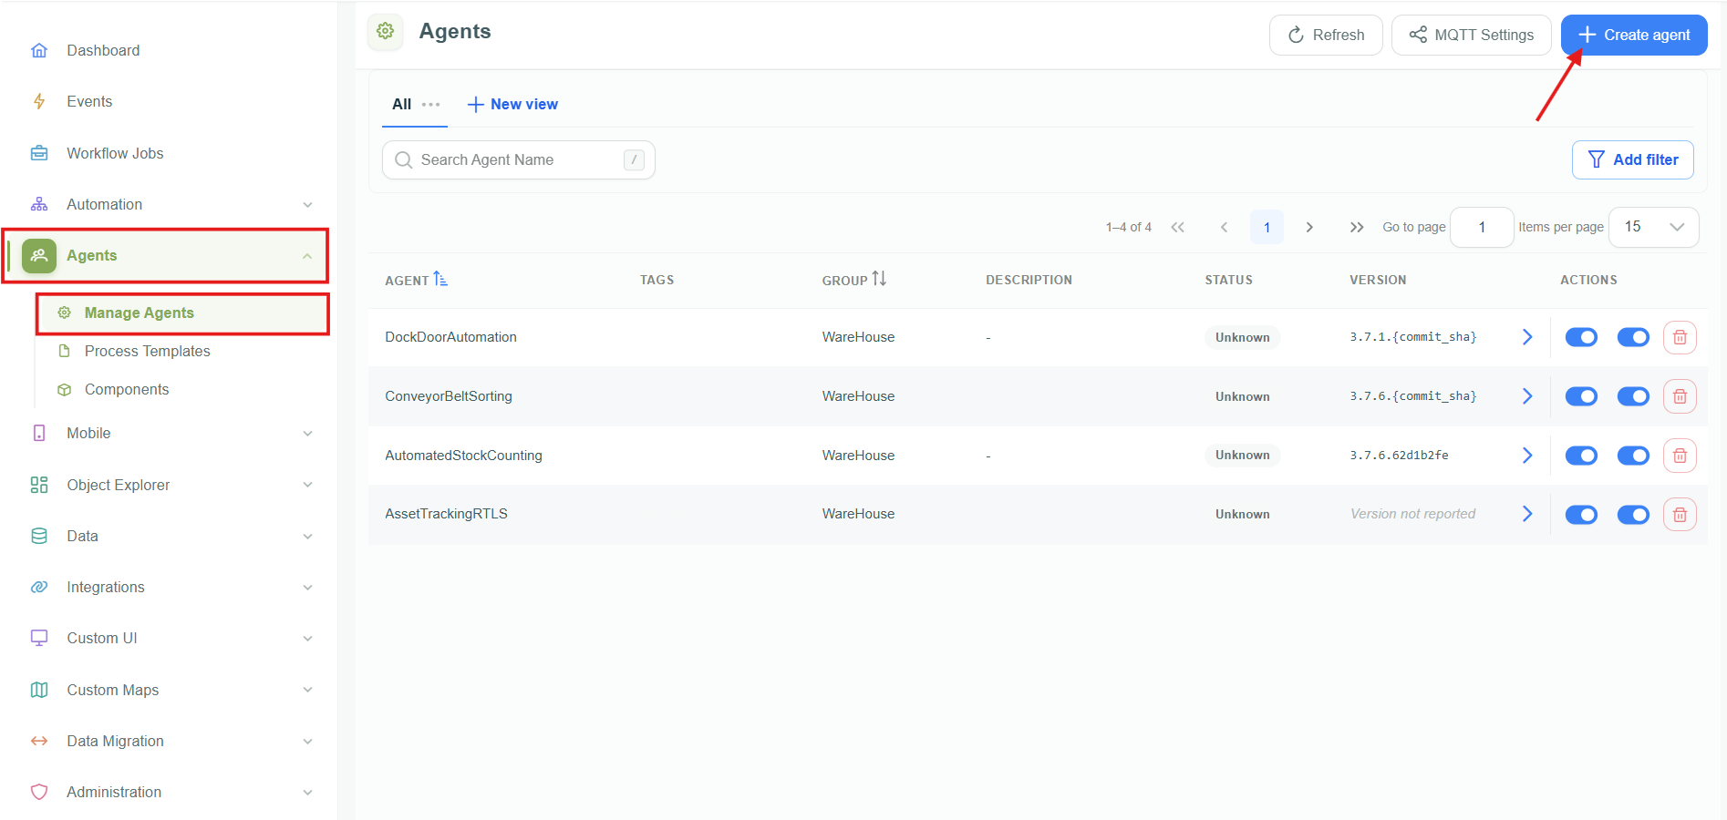The width and height of the screenshot is (1727, 820).
Task: Click the Add filter button
Action: click(x=1632, y=159)
